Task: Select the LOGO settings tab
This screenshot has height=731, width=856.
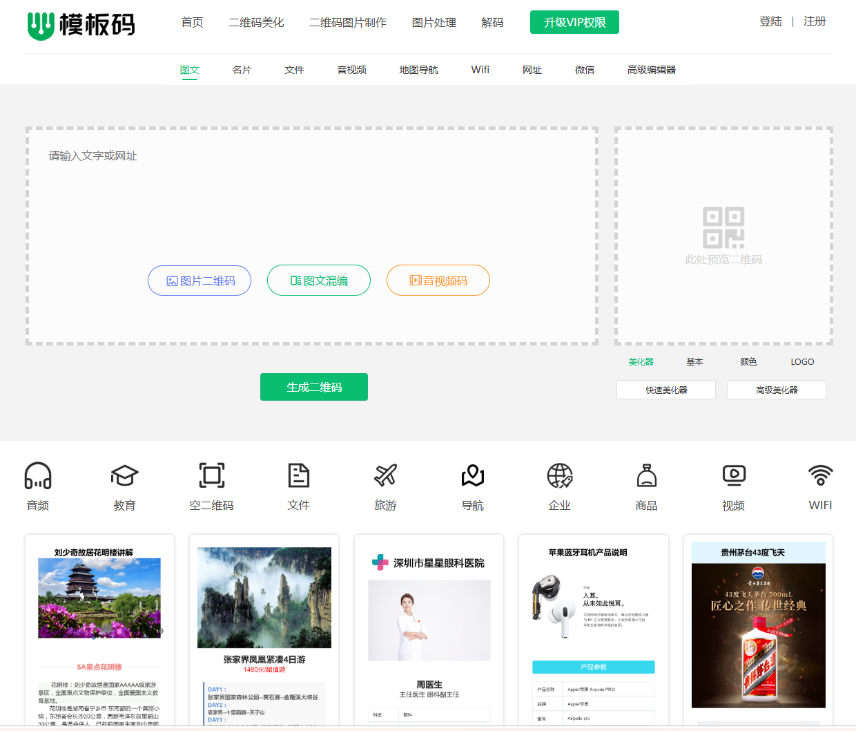Action: point(803,361)
